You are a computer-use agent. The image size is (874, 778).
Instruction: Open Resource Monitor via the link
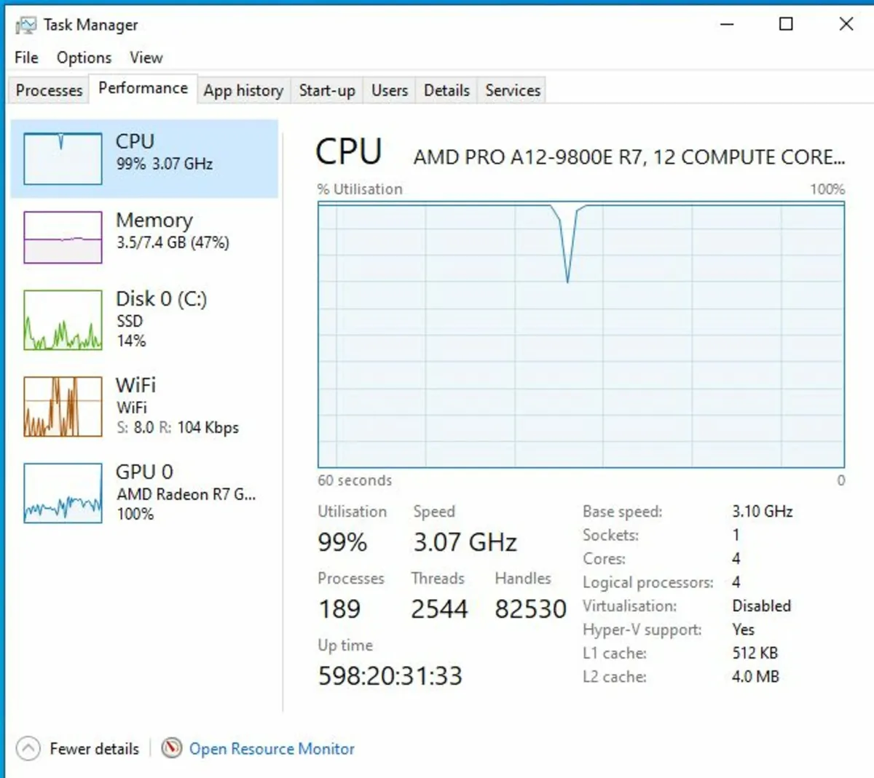(272, 748)
